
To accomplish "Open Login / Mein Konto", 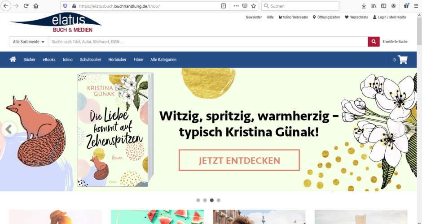I will pyautogui.click(x=389, y=17).
